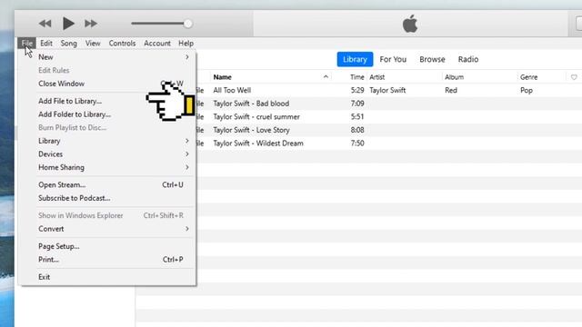
Task: Open the File menu
Action: [26, 44]
